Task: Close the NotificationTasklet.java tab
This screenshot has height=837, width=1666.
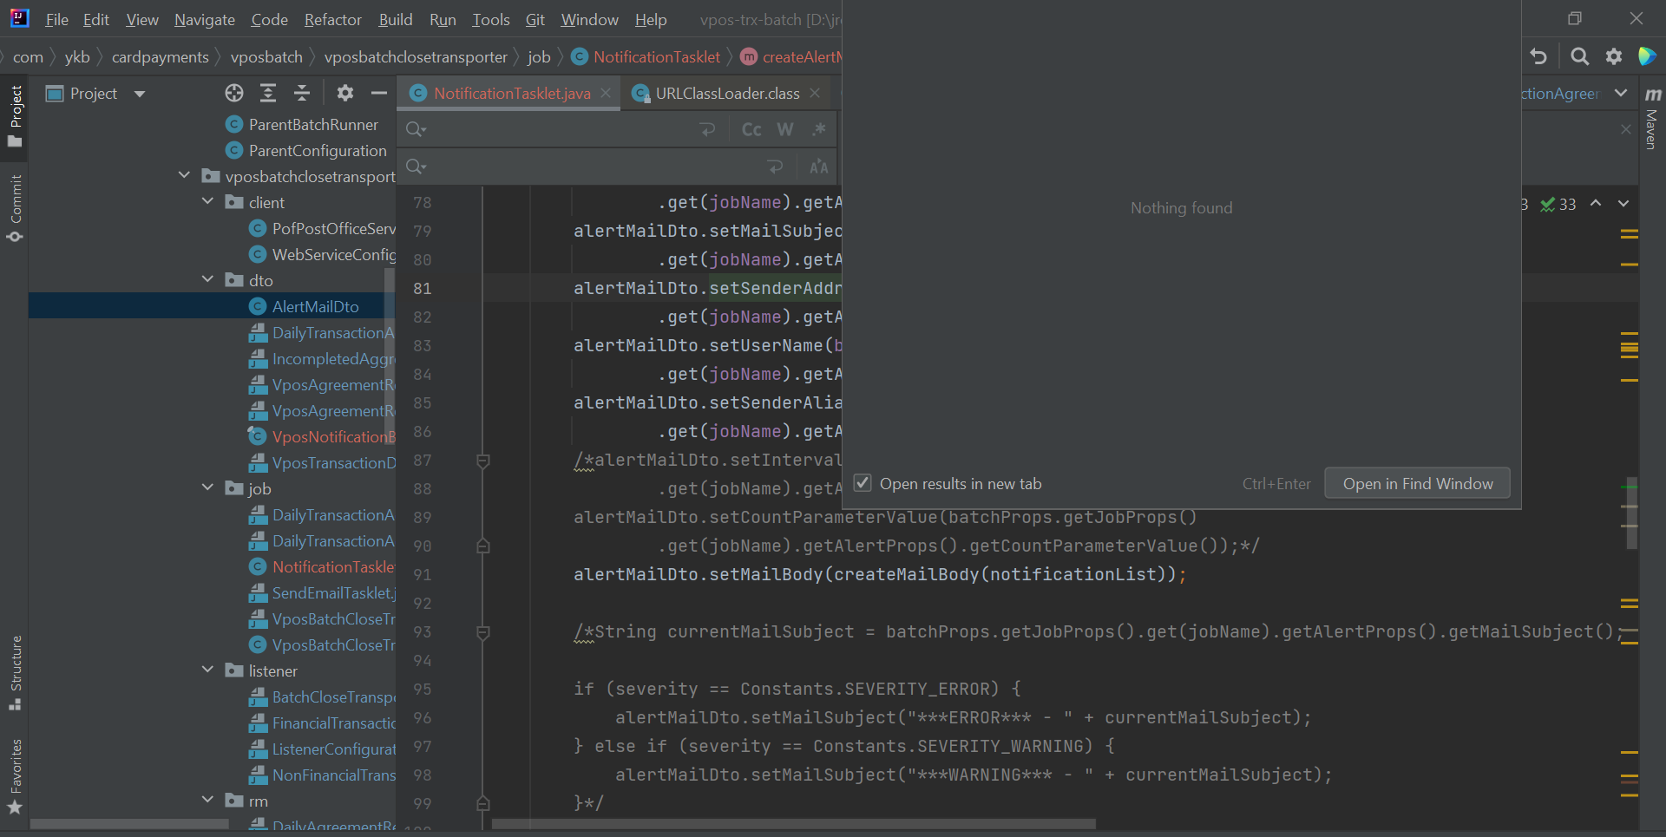Action: 606,93
